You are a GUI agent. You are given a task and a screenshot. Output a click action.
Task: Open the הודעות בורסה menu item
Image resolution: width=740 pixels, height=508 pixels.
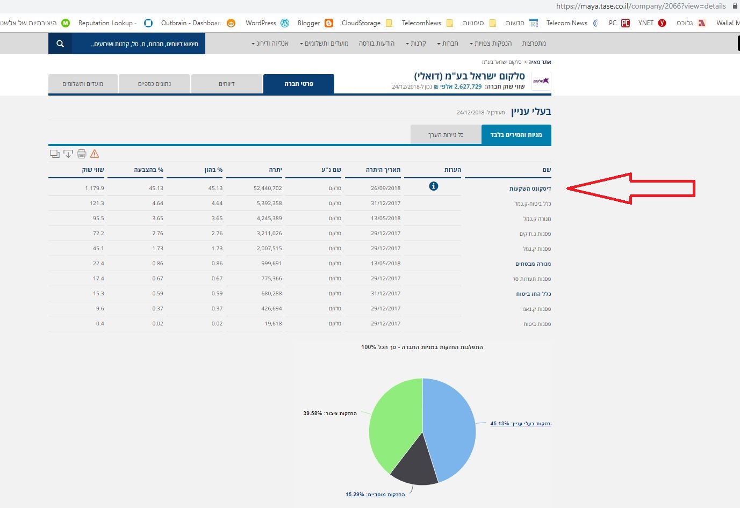(377, 43)
